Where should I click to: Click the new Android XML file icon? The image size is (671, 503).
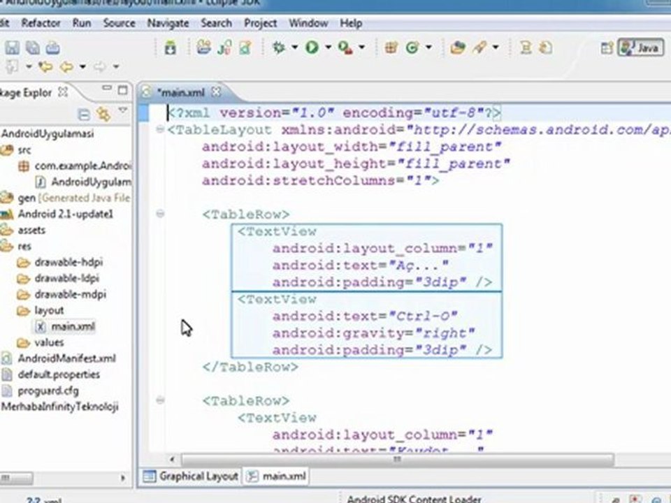[245, 47]
